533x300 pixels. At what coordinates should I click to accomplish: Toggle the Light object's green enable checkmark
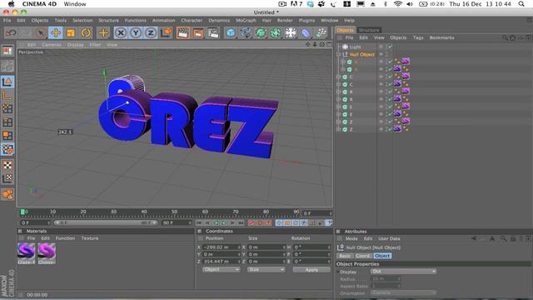point(390,47)
